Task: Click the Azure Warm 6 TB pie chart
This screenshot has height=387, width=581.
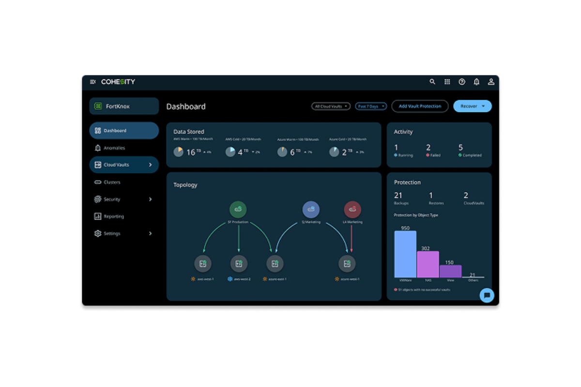Action: 282,152
